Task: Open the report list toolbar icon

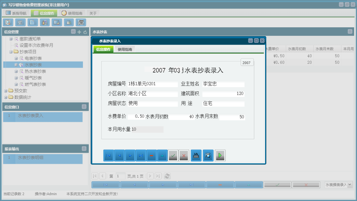Action: point(20,22)
